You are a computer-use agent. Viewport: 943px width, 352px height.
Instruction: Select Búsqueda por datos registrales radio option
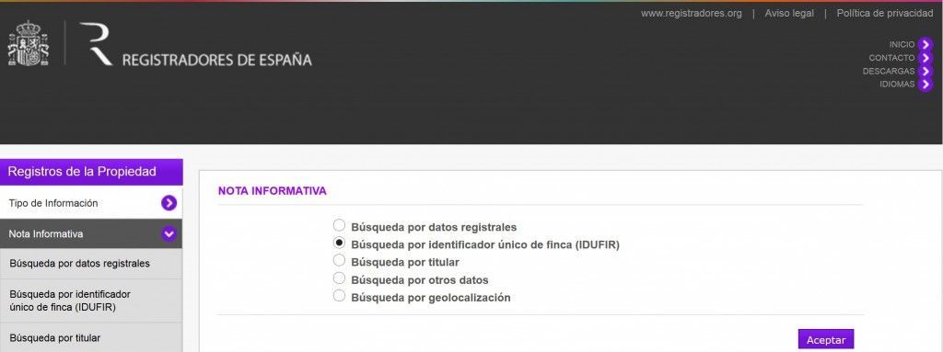pyautogui.click(x=339, y=225)
